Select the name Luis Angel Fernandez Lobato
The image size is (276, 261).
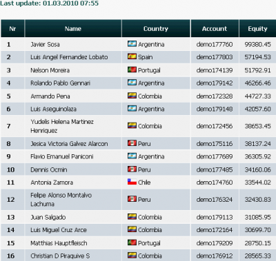[x=69, y=57]
